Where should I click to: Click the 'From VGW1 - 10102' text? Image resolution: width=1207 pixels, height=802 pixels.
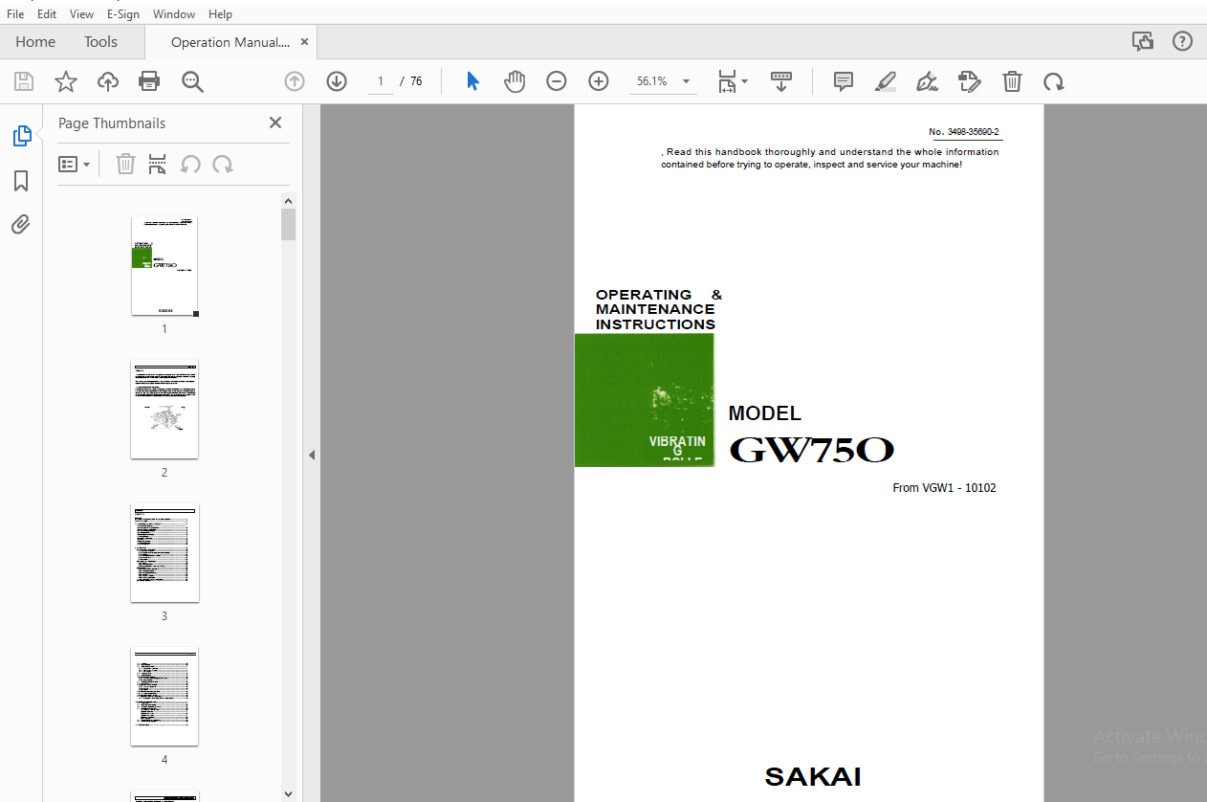click(944, 488)
